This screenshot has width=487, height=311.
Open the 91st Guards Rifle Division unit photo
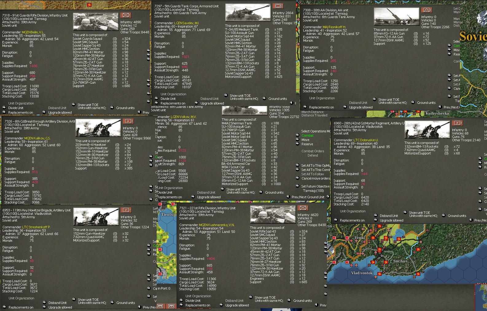pos(96,22)
